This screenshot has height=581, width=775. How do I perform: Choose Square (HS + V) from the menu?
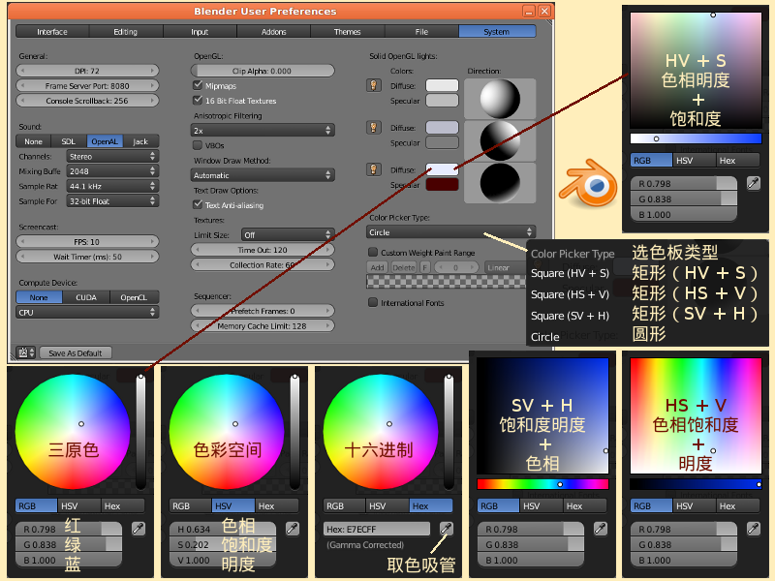click(x=570, y=294)
